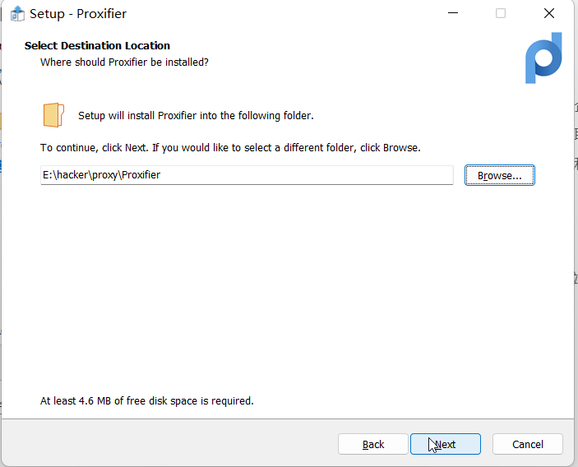Open the Browse... folder dialog
This screenshot has width=578, height=467.
pyautogui.click(x=500, y=175)
